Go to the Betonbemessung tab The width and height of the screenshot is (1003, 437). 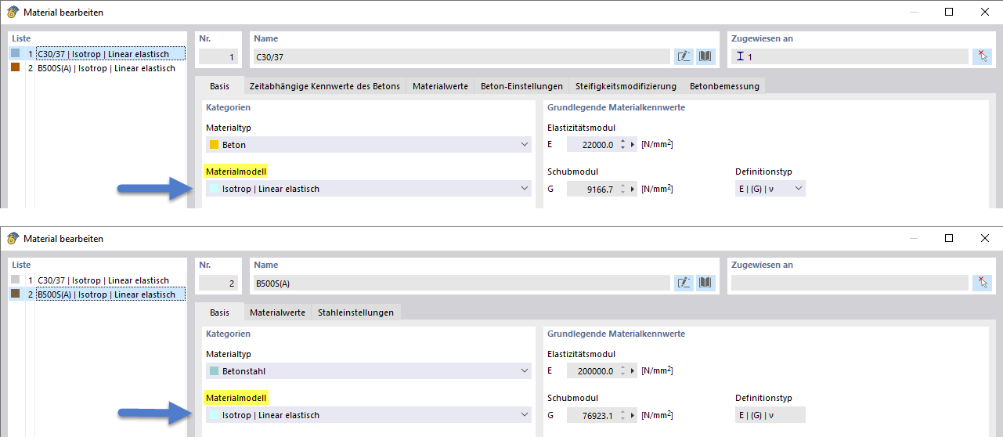tap(724, 86)
